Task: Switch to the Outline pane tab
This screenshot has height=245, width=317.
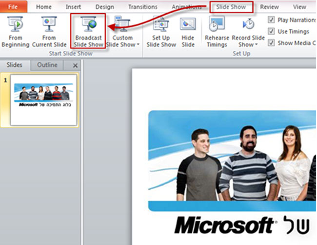Action: coord(47,65)
